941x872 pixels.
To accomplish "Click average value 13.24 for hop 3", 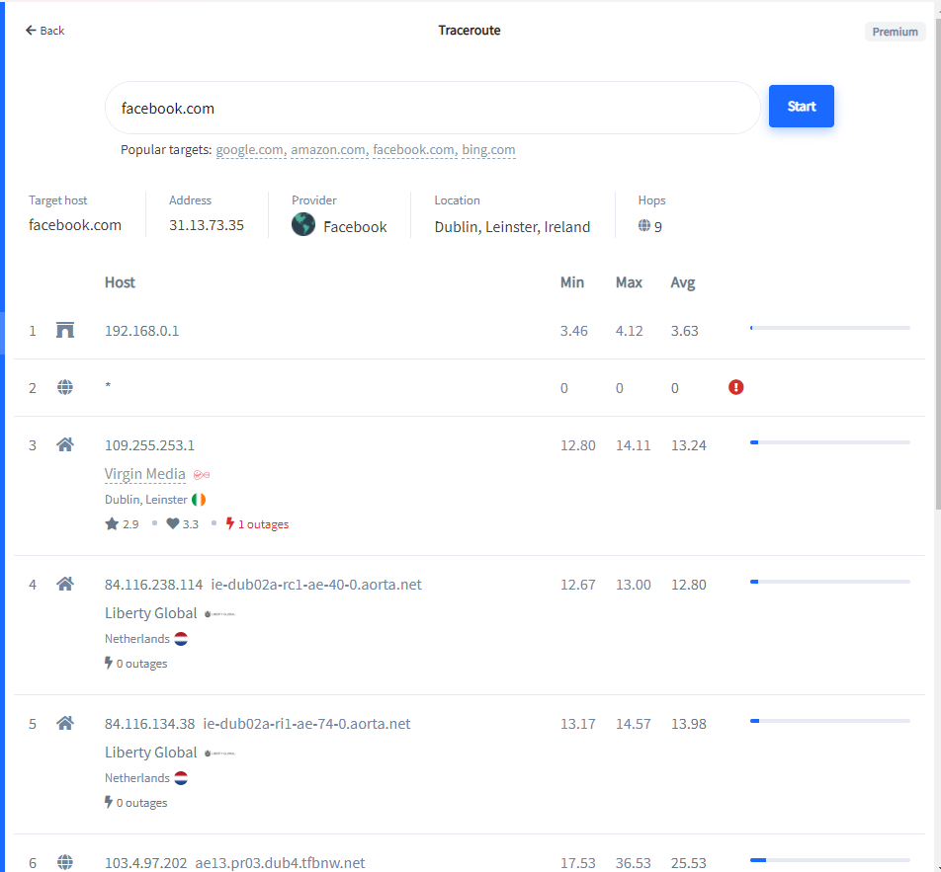I will [688, 445].
